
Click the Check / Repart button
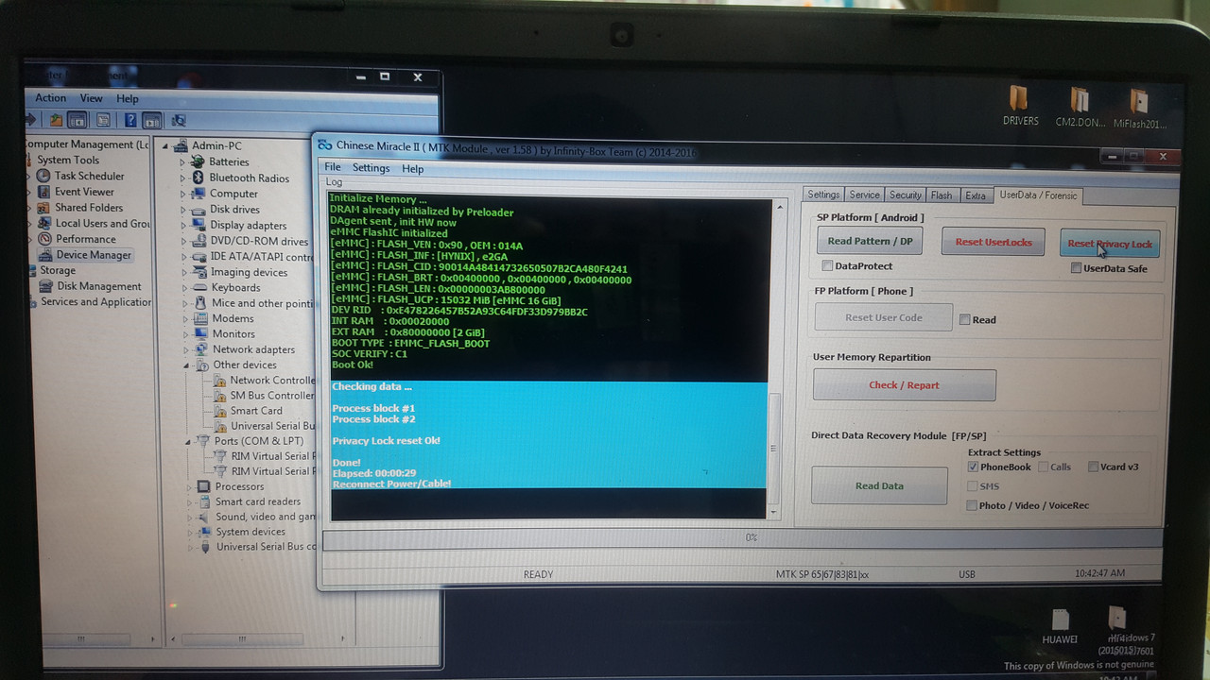pos(904,385)
